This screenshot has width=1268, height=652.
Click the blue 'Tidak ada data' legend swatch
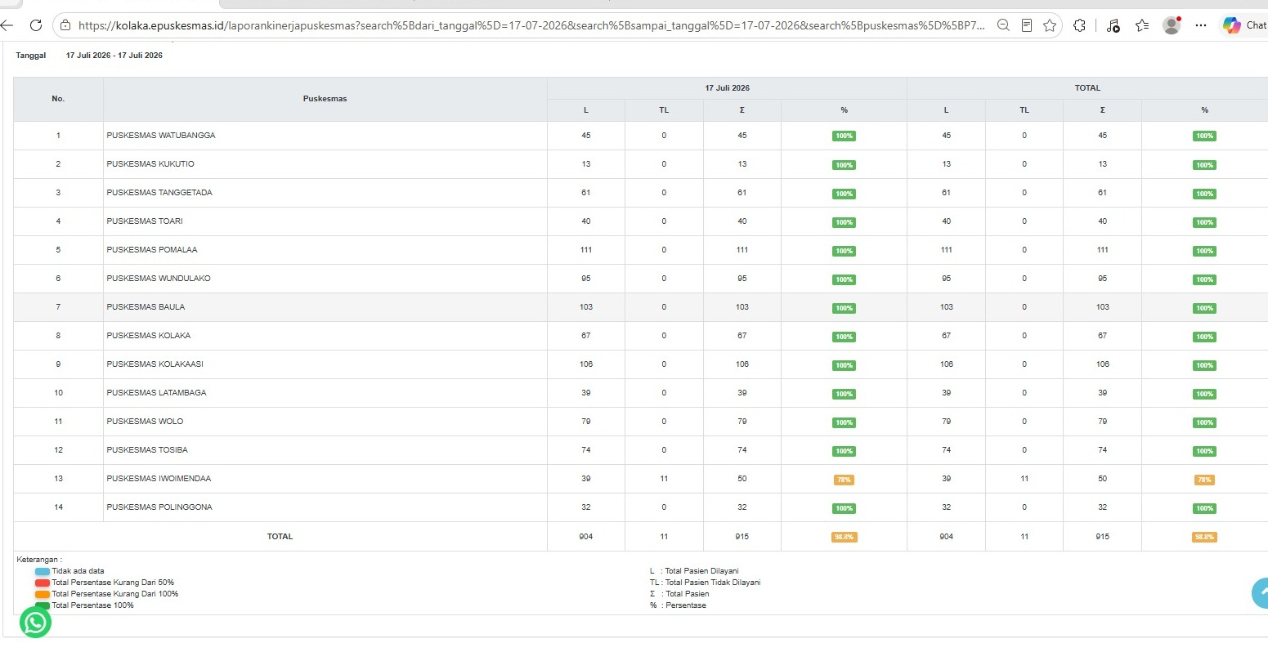tap(43, 571)
